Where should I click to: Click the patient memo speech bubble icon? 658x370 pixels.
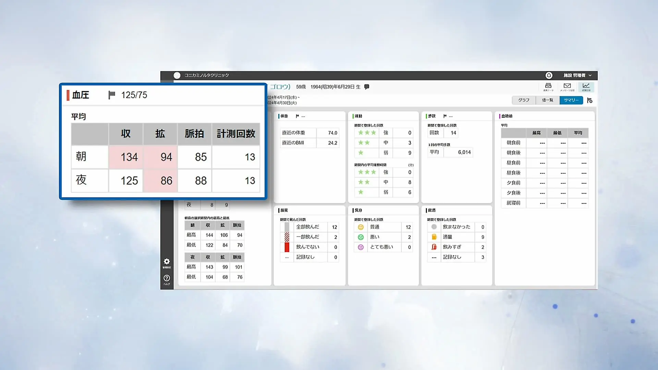[x=367, y=87]
